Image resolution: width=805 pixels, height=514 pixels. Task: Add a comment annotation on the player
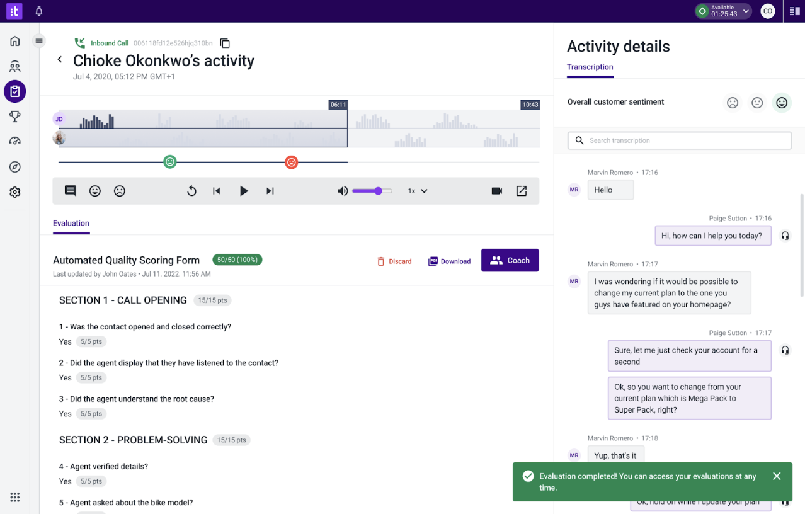(71, 191)
